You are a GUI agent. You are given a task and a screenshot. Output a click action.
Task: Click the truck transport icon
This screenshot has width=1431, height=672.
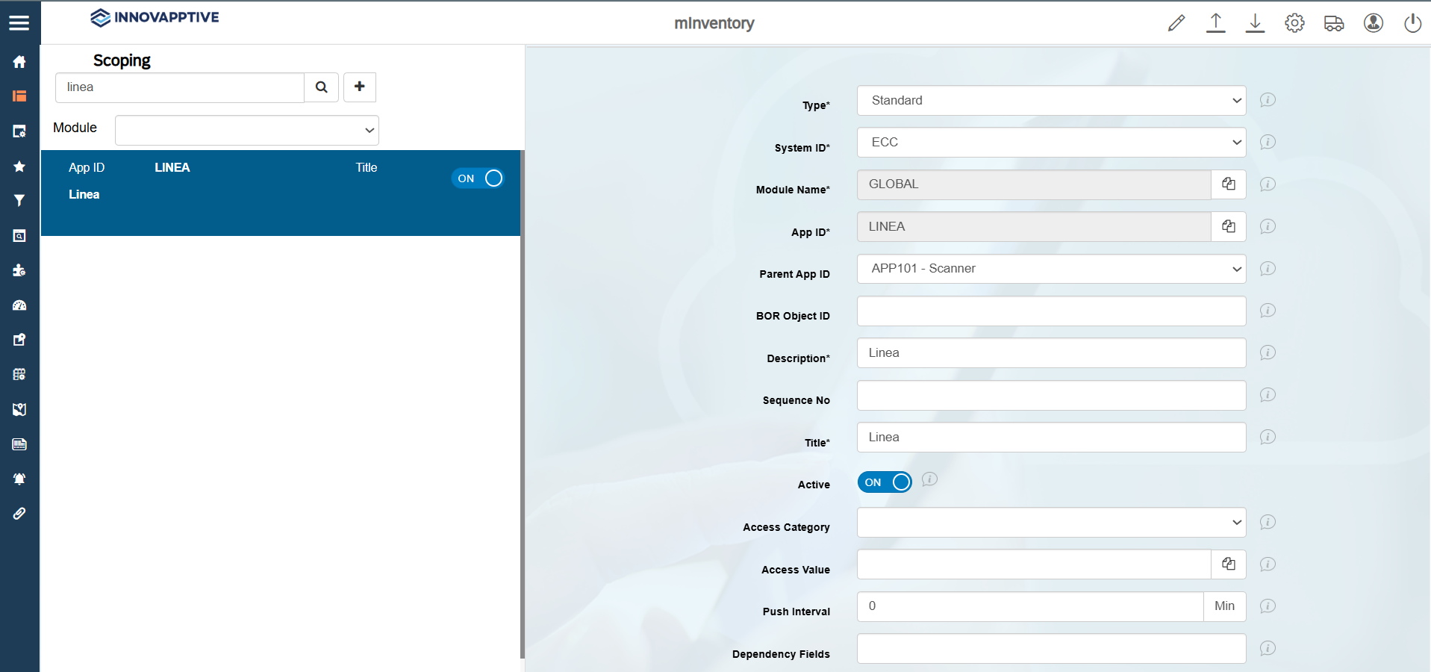click(x=1334, y=23)
